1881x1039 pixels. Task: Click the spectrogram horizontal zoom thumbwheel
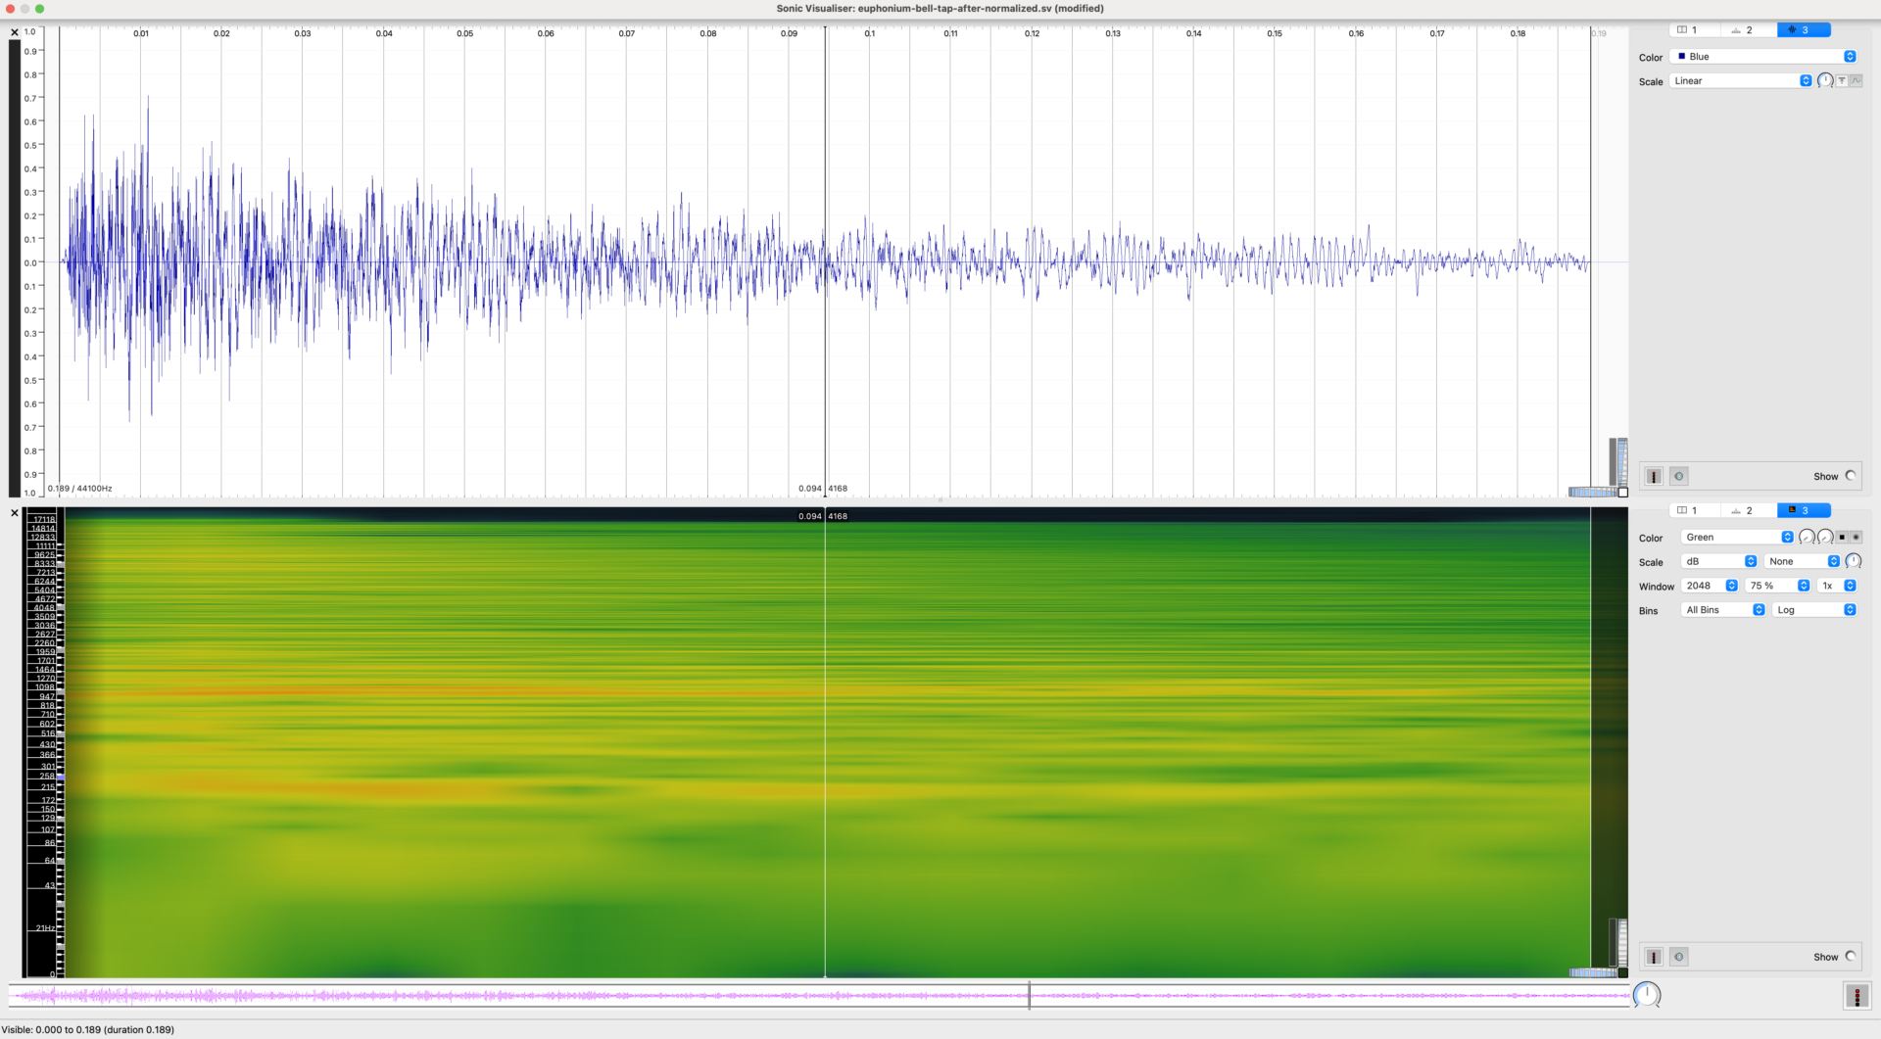1592,973
